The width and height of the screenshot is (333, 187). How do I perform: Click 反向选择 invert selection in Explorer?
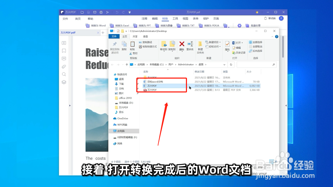256,51
